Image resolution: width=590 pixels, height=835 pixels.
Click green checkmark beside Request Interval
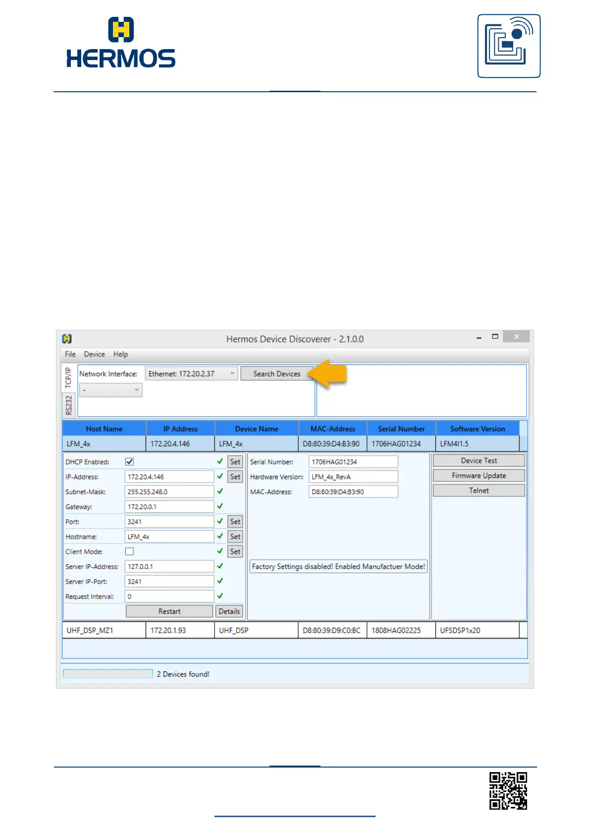220,596
